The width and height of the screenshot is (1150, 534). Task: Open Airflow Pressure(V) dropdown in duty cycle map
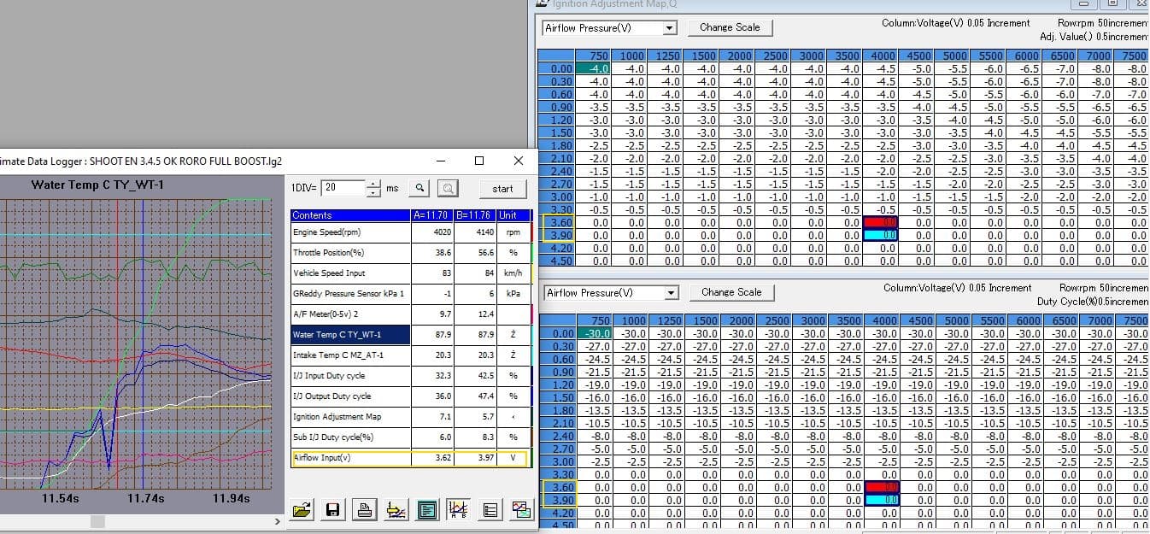(x=672, y=293)
